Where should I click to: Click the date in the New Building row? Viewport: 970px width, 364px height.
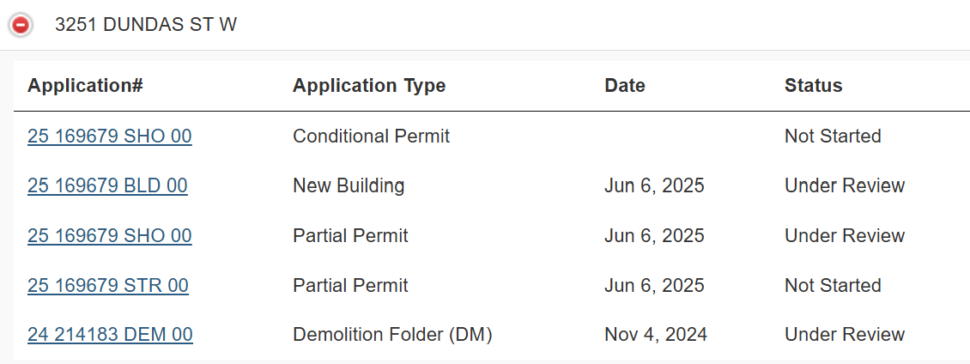pos(654,186)
